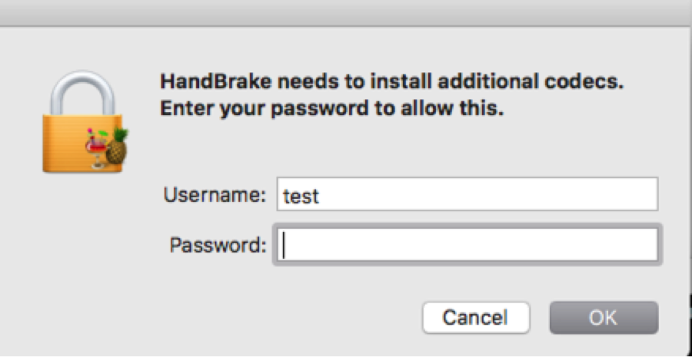The image size is (692, 357).
Task: Confirm with the OK button
Action: [604, 317]
